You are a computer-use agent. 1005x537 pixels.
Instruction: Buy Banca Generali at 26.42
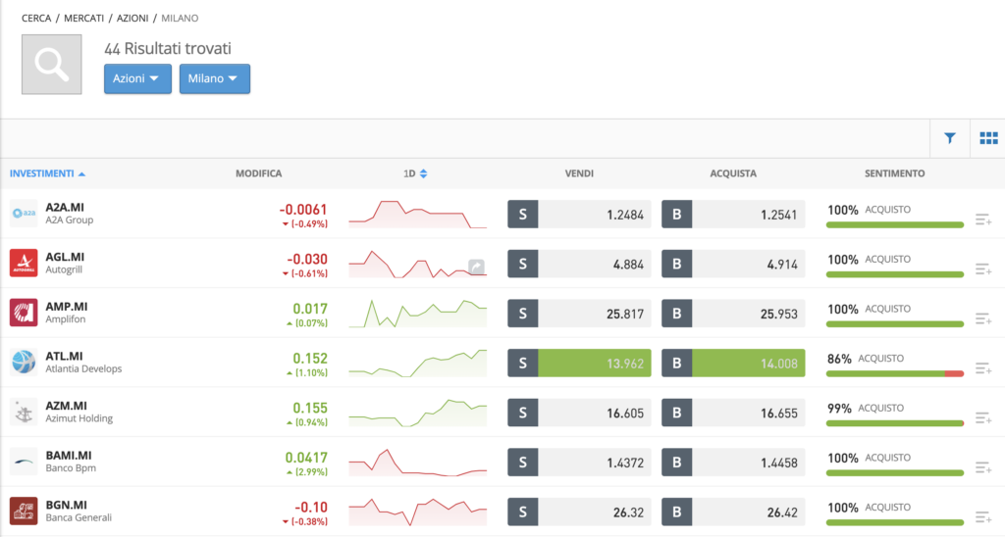(733, 513)
